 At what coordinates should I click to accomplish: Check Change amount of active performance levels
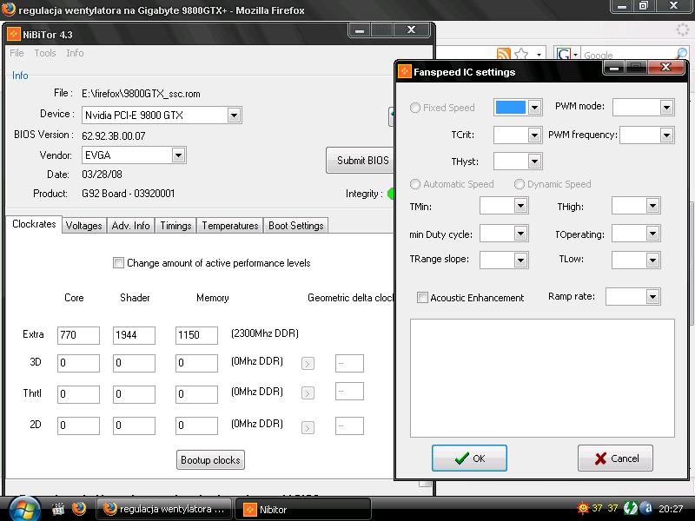[118, 263]
